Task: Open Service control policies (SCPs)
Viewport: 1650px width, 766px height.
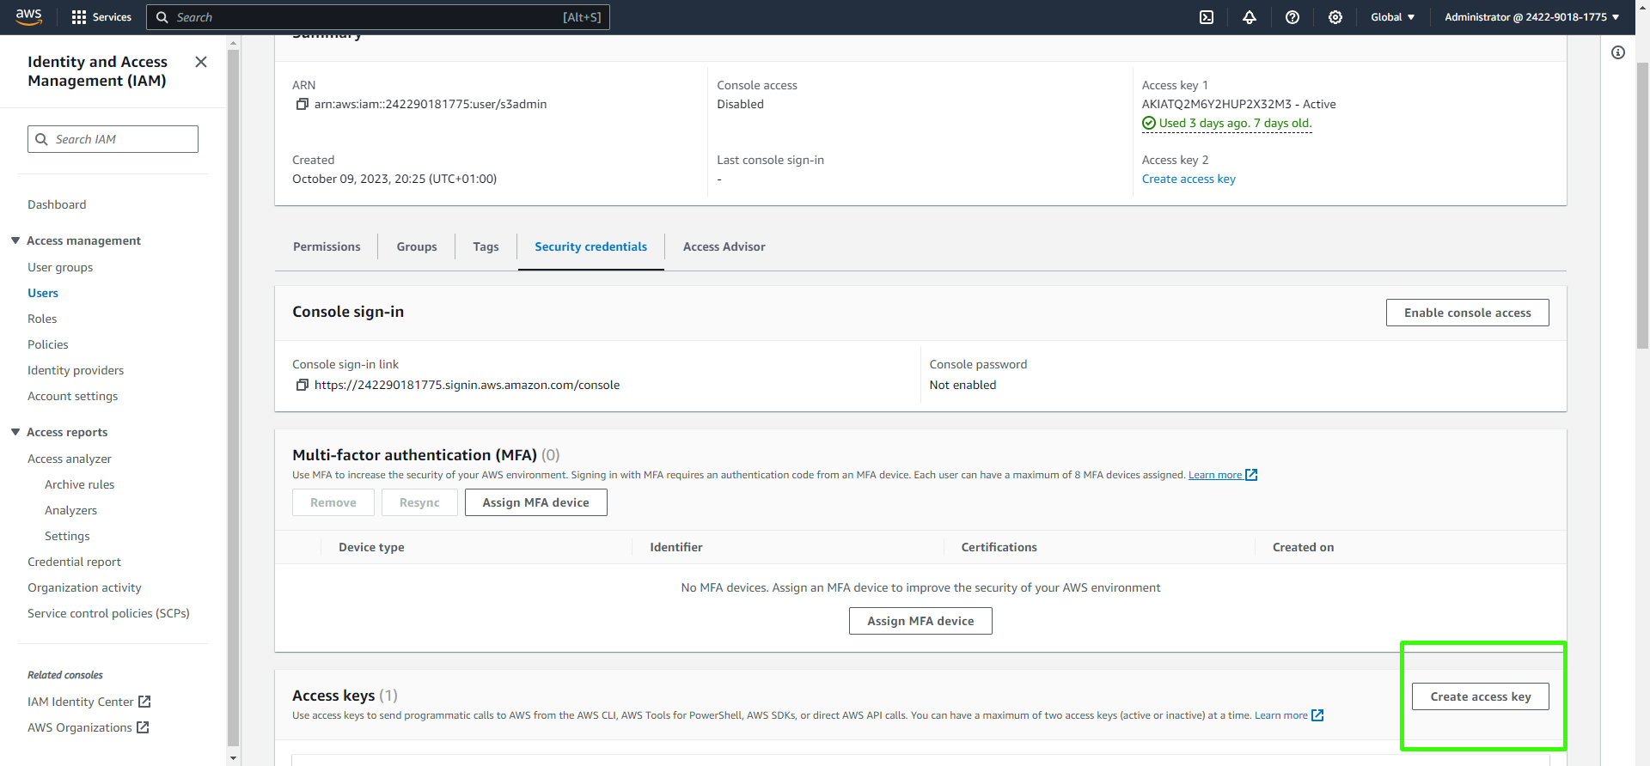Action: [x=108, y=613]
